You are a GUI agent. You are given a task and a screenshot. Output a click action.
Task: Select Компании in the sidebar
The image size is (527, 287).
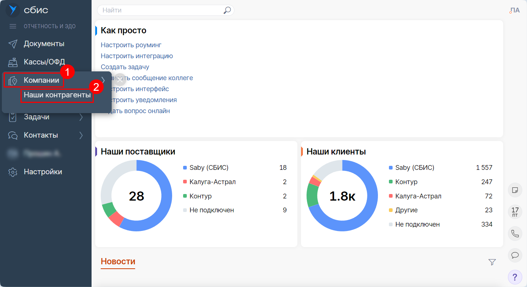point(41,80)
